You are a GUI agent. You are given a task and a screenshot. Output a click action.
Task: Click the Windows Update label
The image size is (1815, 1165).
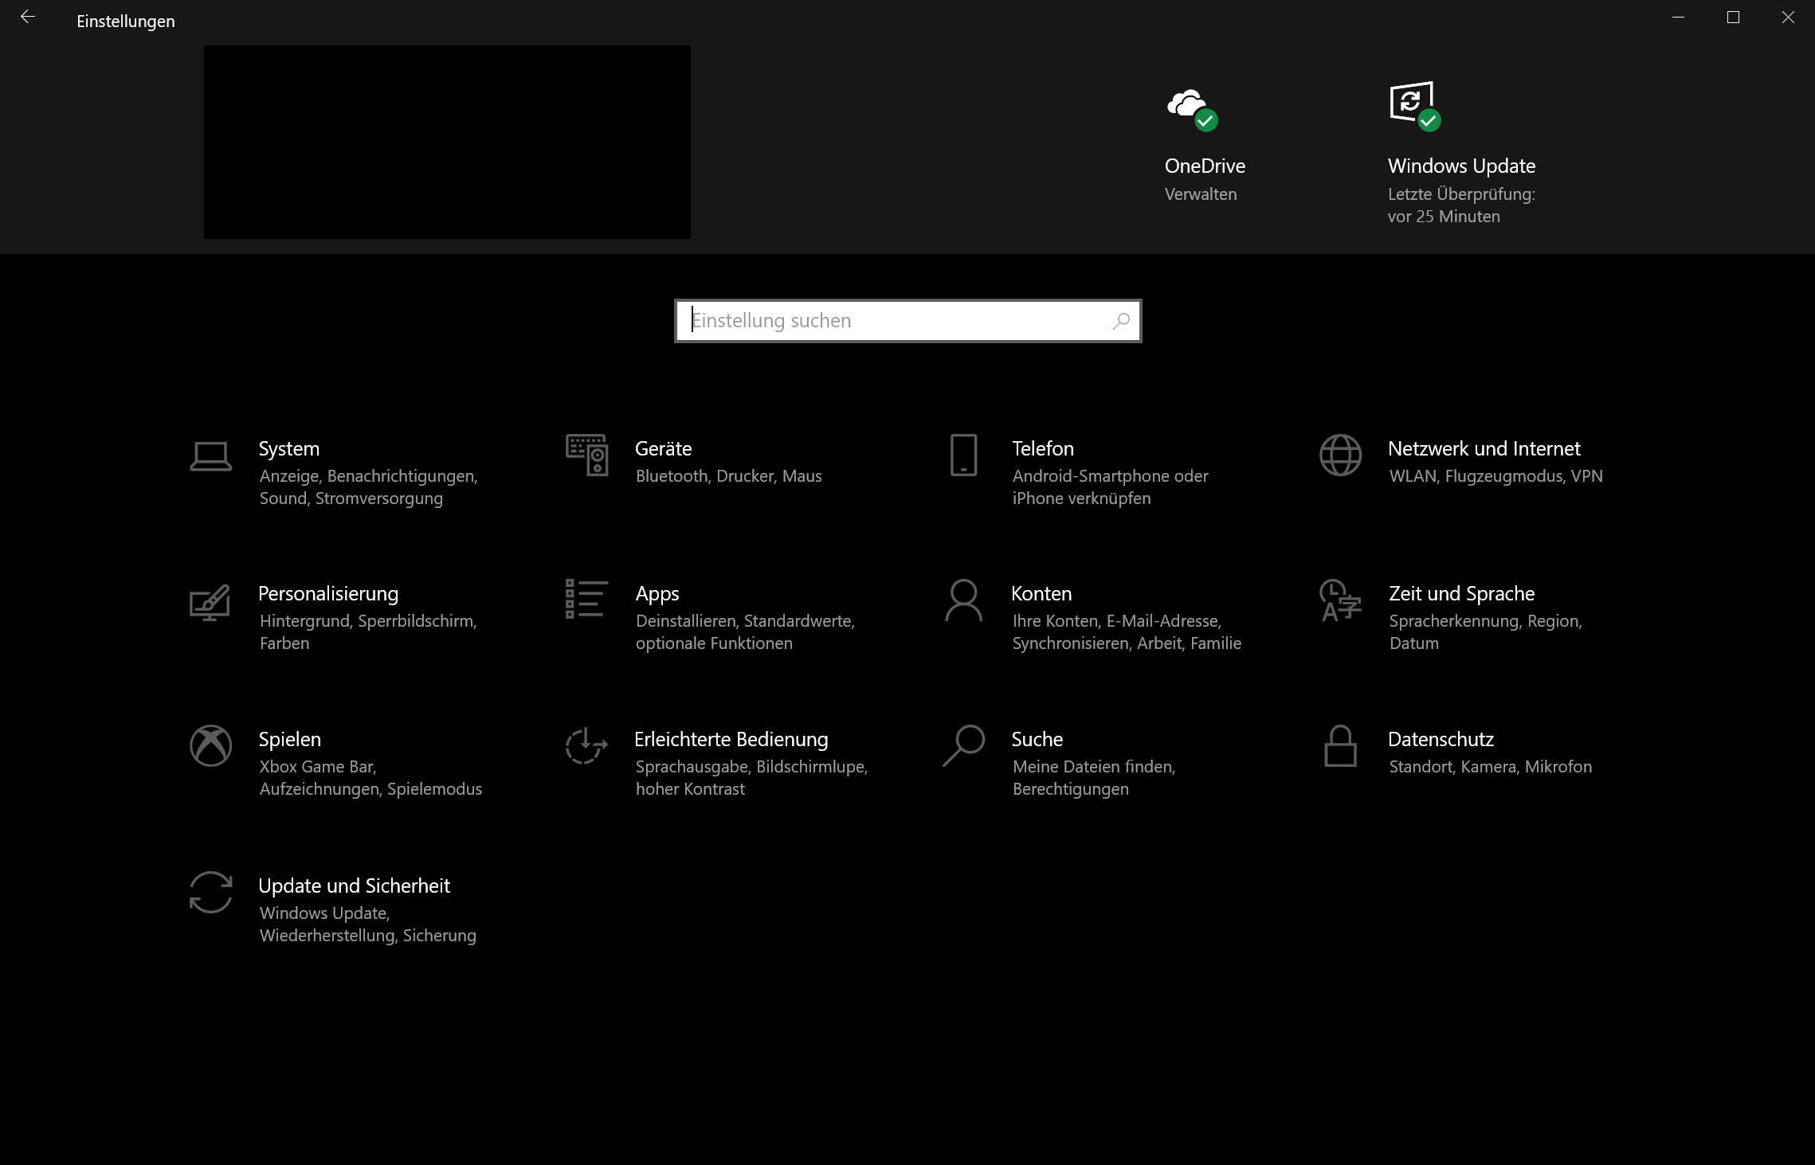[x=1461, y=166]
